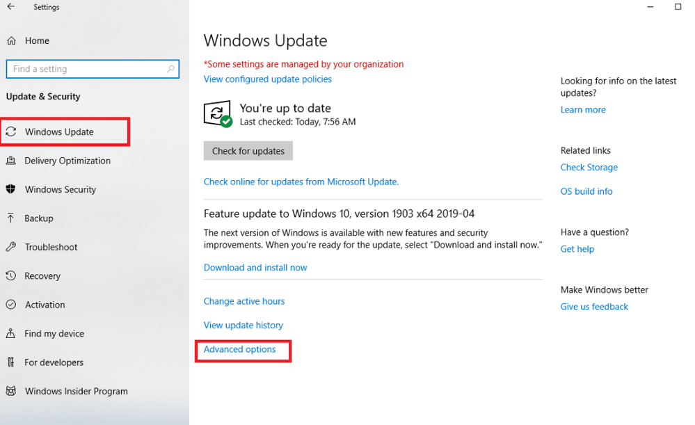Click the Home house icon

[x=12, y=41]
